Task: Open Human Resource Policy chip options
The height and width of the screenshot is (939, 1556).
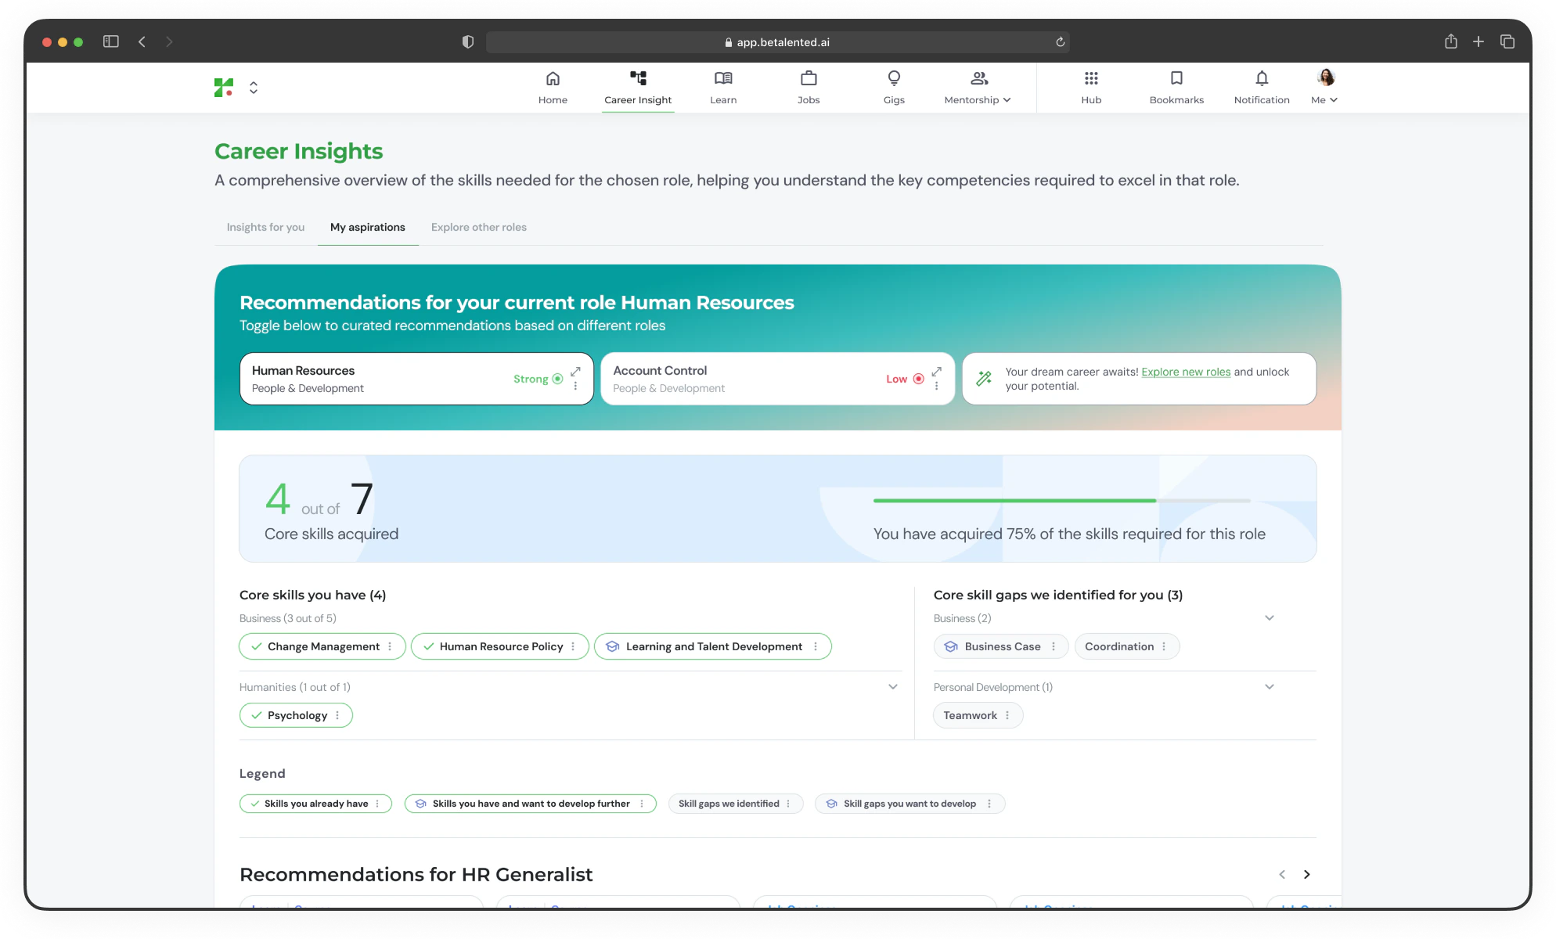Action: pos(573,646)
